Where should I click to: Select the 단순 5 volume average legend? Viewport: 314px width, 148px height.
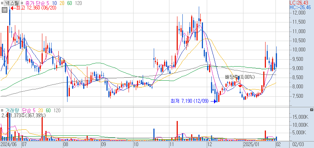pos(29,110)
